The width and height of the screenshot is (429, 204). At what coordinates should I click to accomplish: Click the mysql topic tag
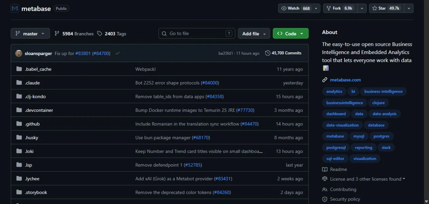(x=359, y=136)
